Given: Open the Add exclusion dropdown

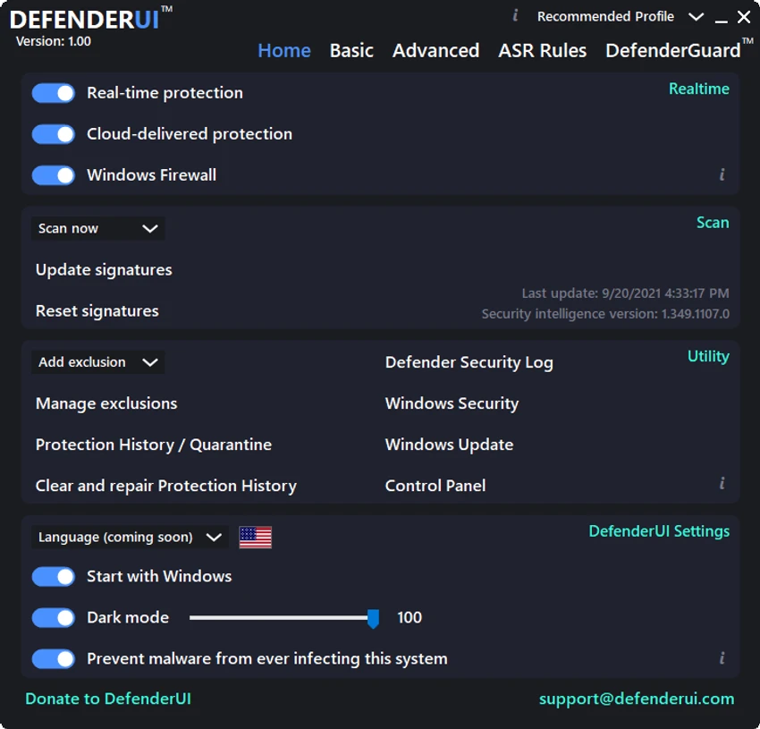Looking at the screenshot, I should click(x=98, y=362).
